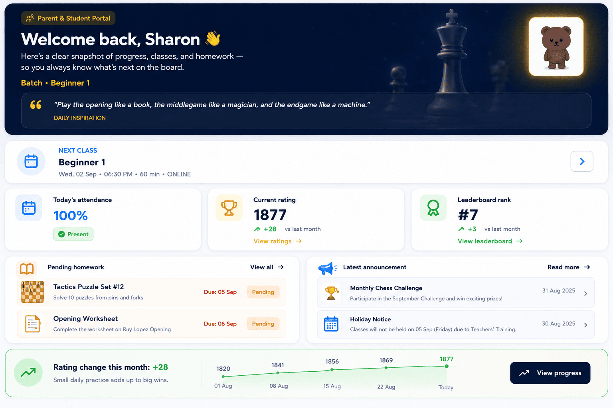Viewport: 613px width, 408px height.
Task: Click the Opening Worksheet document icon
Action: click(x=33, y=324)
